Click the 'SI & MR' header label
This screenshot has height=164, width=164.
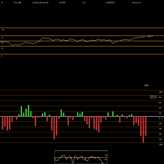coord(17,3)
